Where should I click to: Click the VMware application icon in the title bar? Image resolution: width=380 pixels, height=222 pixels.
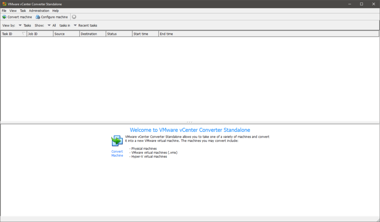[4, 4]
